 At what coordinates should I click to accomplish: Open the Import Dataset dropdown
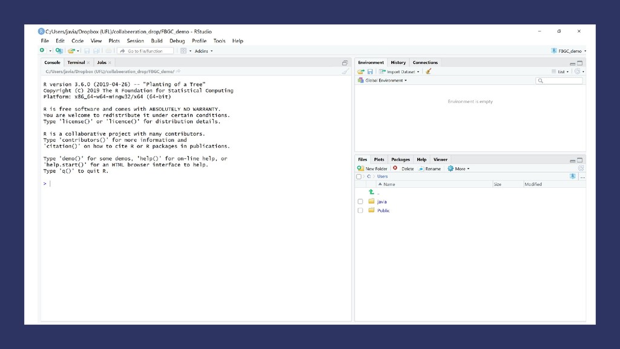tap(399, 71)
